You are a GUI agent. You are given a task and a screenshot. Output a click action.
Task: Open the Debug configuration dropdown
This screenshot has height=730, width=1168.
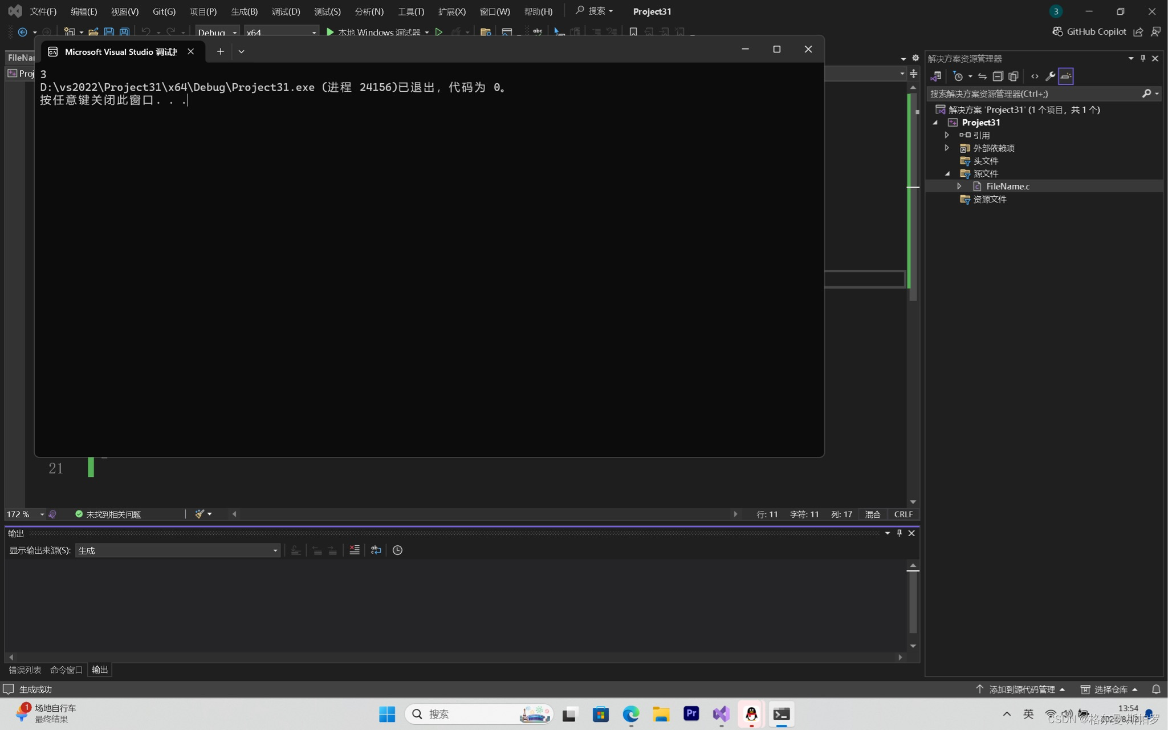(217, 32)
